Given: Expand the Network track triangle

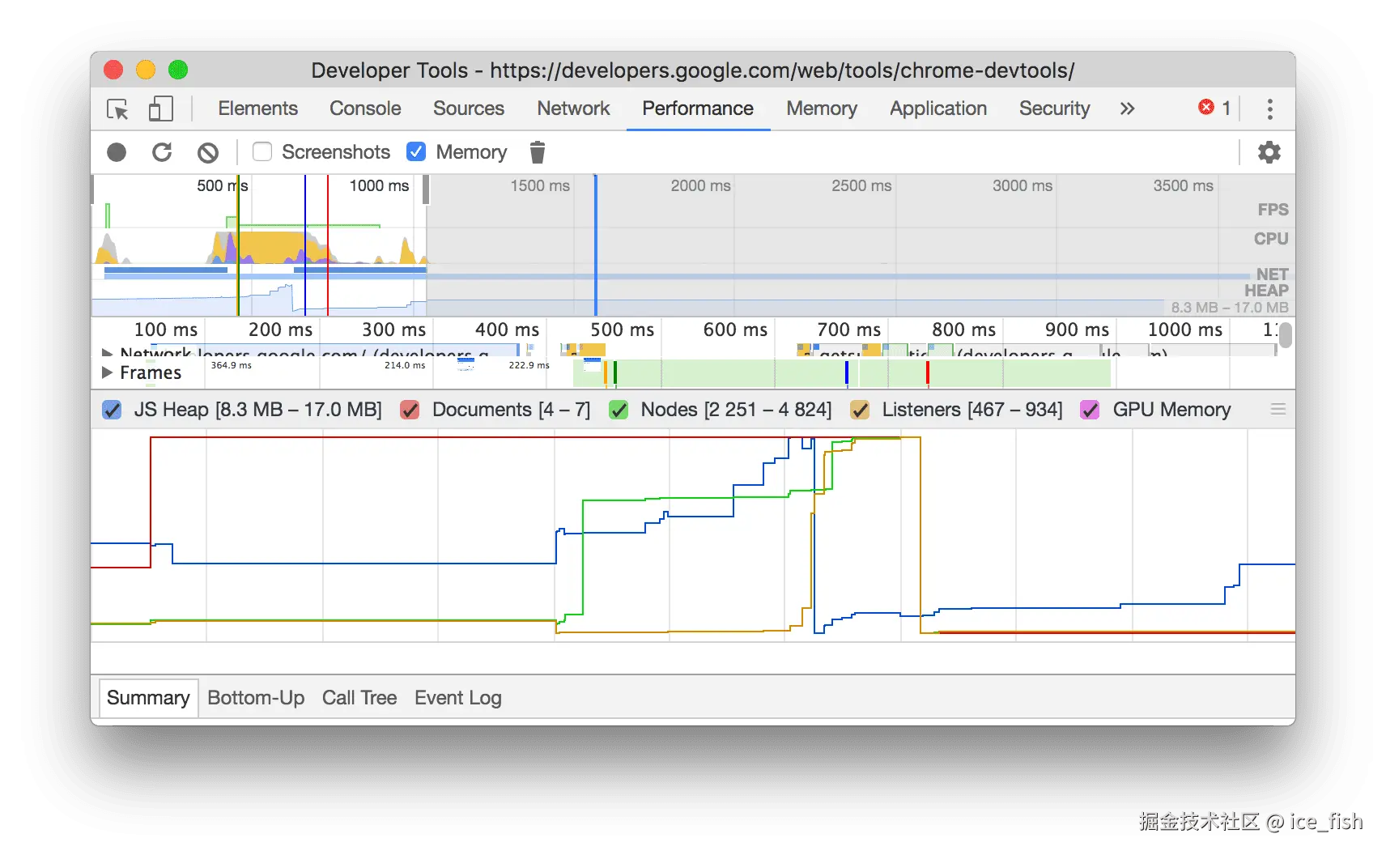Looking at the screenshot, I should (x=107, y=352).
